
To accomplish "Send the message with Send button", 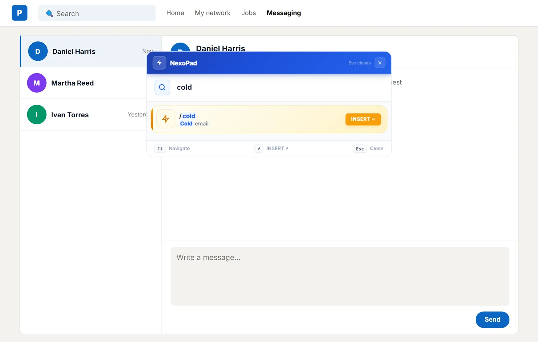I will point(492,319).
